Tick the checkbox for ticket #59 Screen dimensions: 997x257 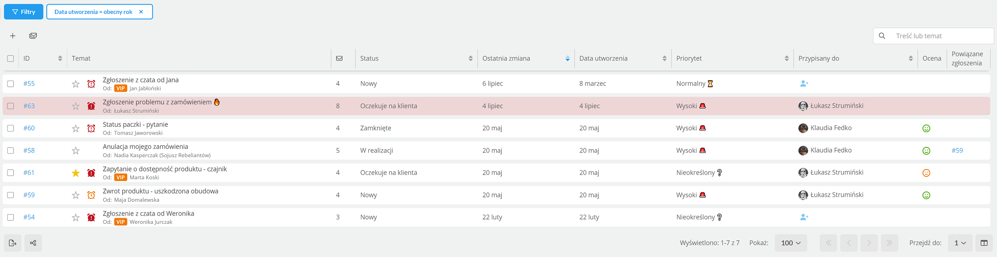click(x=11, y=195)
